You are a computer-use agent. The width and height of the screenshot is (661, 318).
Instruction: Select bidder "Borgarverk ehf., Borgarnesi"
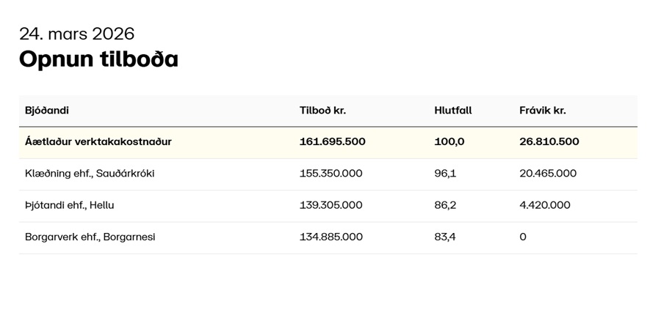[x=90, y=237]
